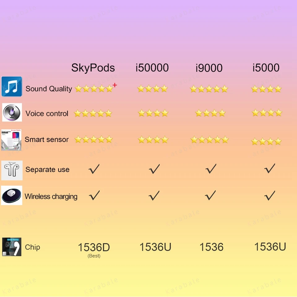Viewport: 297px width, 297px height.
Task: Click the 1536D (Best) chip label
Action: 94,250
